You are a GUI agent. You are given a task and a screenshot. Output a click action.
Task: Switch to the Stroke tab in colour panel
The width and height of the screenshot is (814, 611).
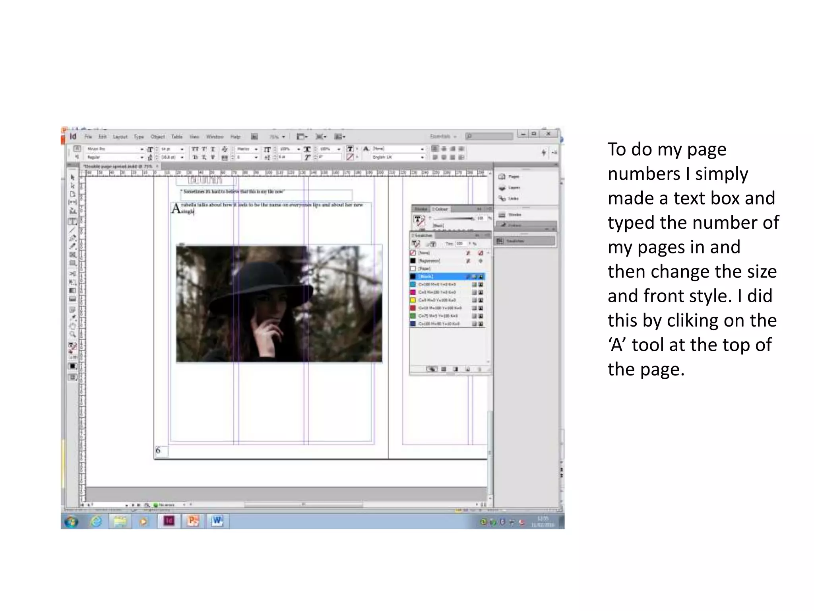[421, 209]
